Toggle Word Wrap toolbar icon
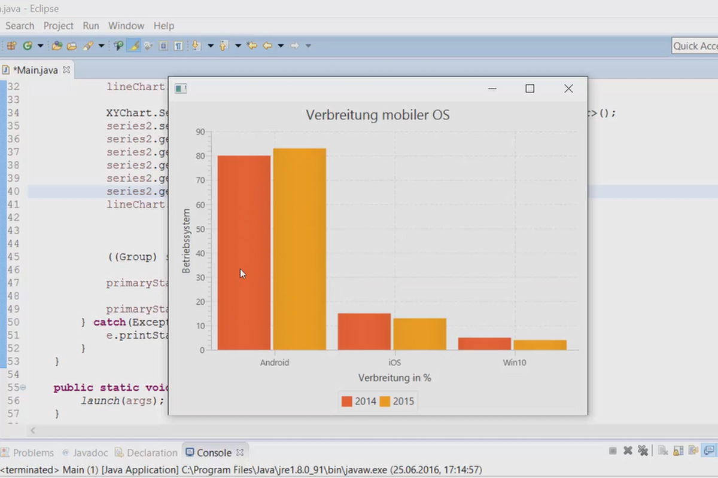This screenshot has height=478, width=718. (148, 46)
